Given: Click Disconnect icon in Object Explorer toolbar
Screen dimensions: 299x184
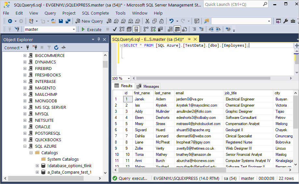Looking at the screenshot, I should tap(35, 48).
